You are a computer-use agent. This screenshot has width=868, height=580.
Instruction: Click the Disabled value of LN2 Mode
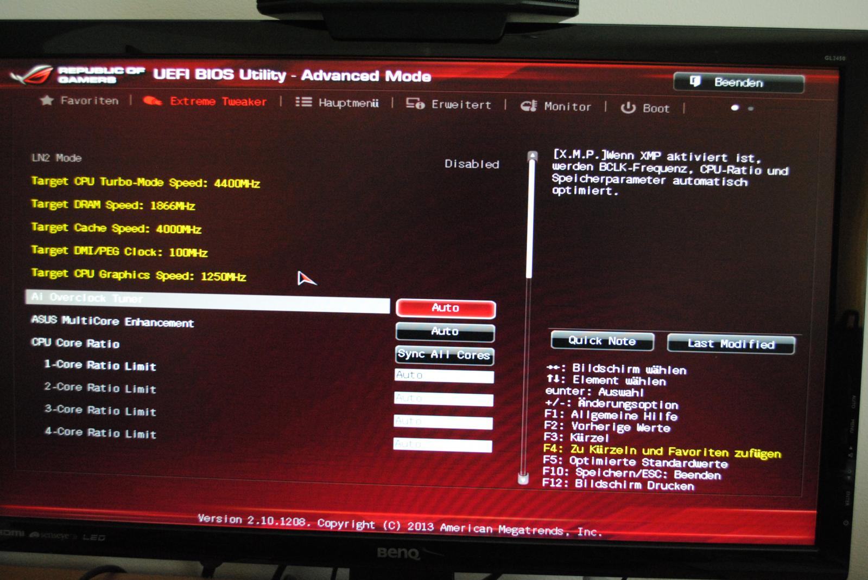(472, 164)
